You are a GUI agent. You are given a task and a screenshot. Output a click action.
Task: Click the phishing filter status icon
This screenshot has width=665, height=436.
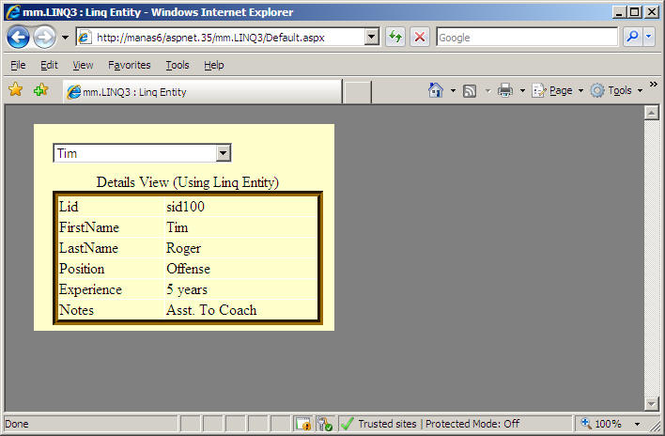[325, 424]
